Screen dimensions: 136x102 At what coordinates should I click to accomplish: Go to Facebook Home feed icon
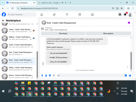point(42,14)
